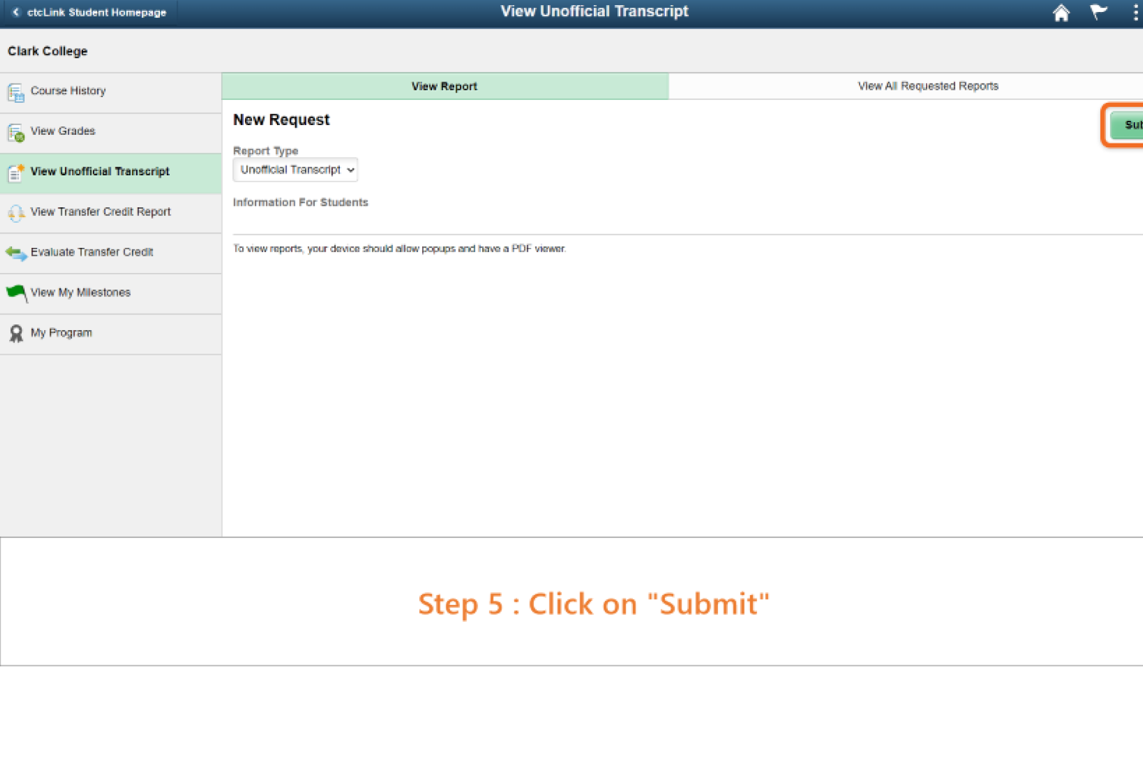The image size is (1143, 759).
Task: Open the Report Type dropdown
Action: (x=295, y=170)
